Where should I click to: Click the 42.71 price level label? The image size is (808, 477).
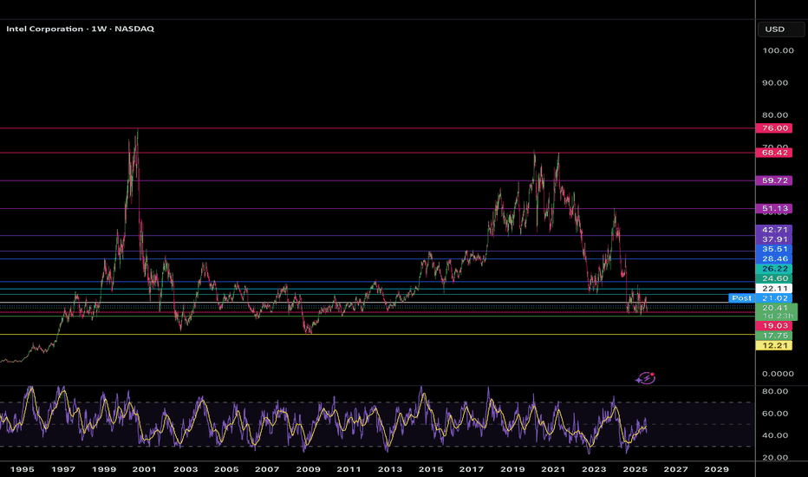[773, 230]
